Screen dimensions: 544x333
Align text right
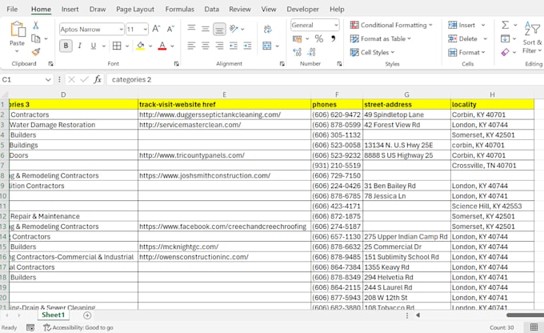pos(219,46)
